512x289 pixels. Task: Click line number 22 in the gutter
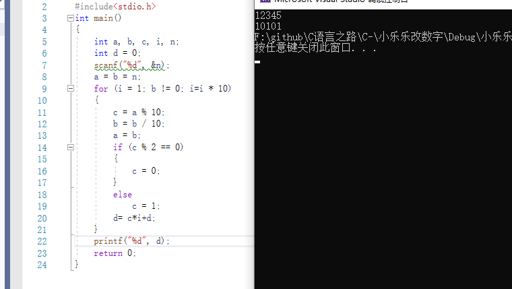click(x=42, y=241)
